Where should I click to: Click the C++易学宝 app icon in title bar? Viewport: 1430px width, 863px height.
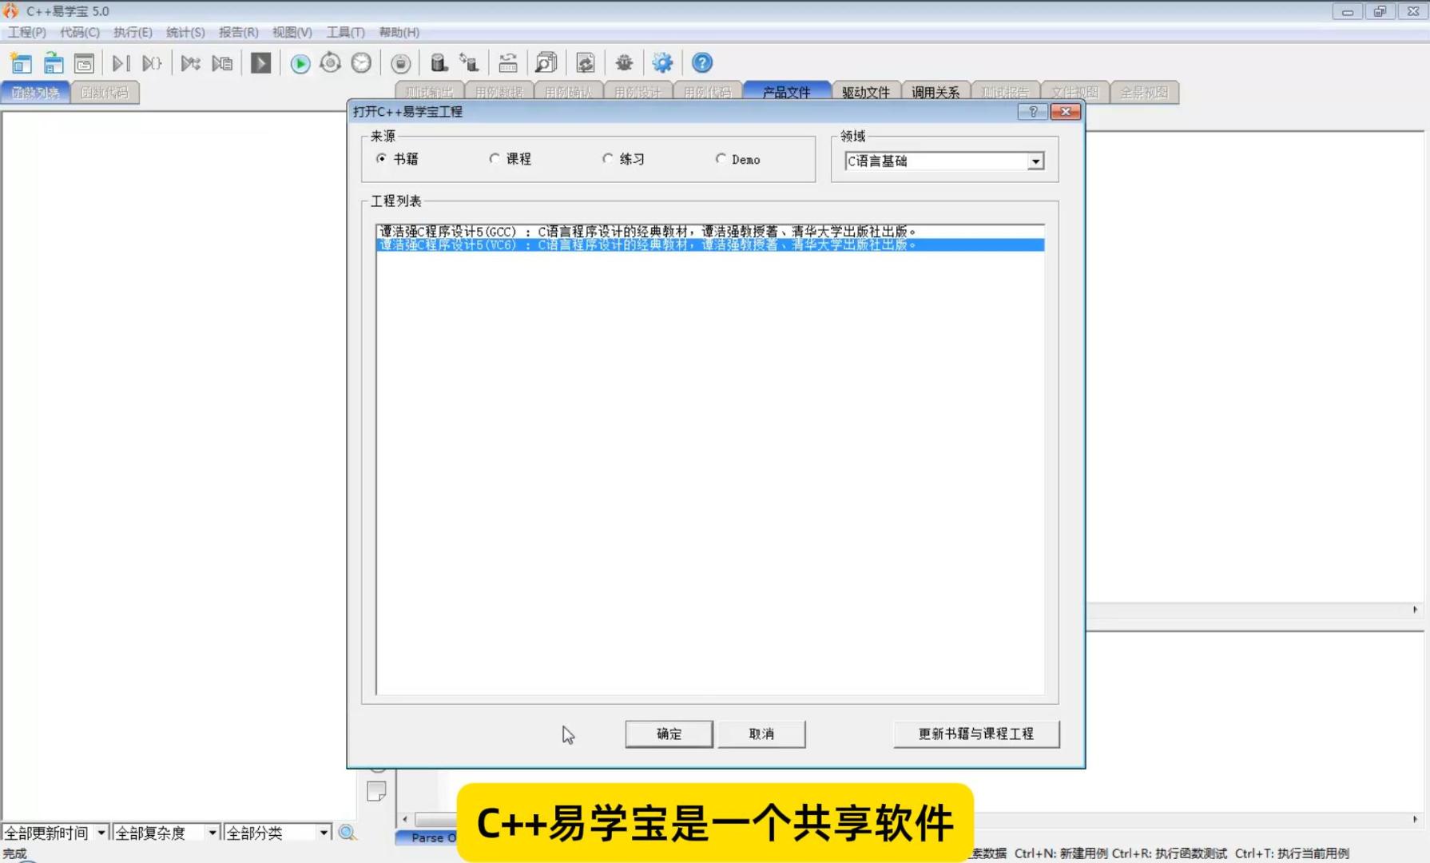[x=10, y=11]
